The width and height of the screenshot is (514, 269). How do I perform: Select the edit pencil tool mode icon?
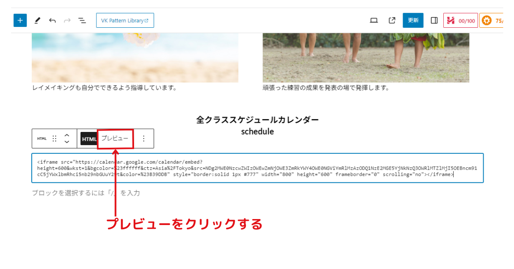coord(37,20)
